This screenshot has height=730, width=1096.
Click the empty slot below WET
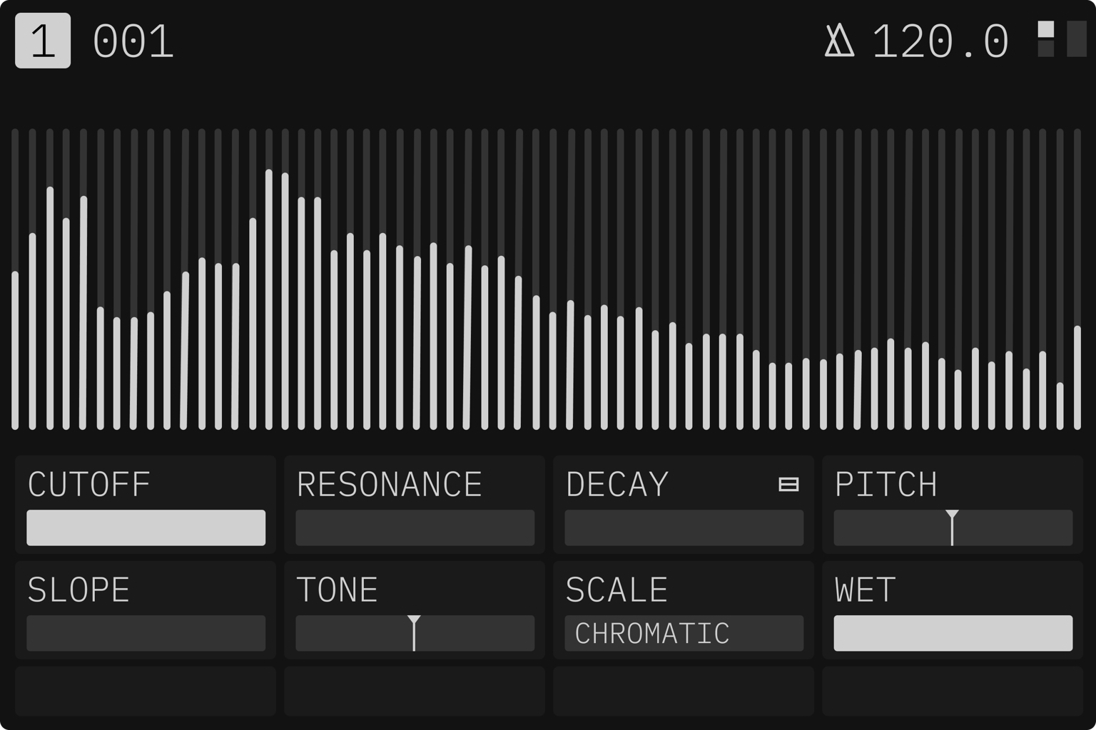(x=953, y=692)
